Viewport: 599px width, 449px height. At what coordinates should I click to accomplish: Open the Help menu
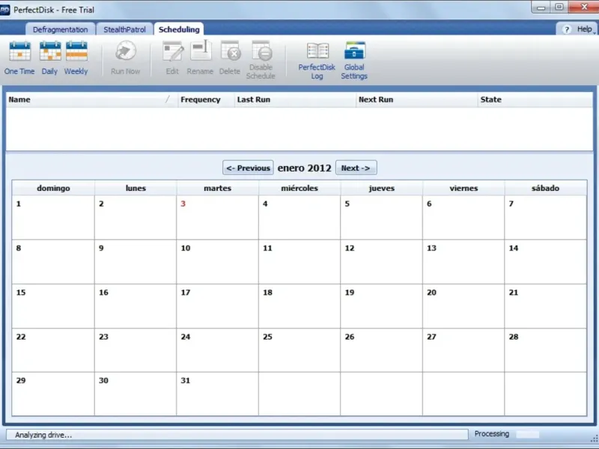pos(579,29)
